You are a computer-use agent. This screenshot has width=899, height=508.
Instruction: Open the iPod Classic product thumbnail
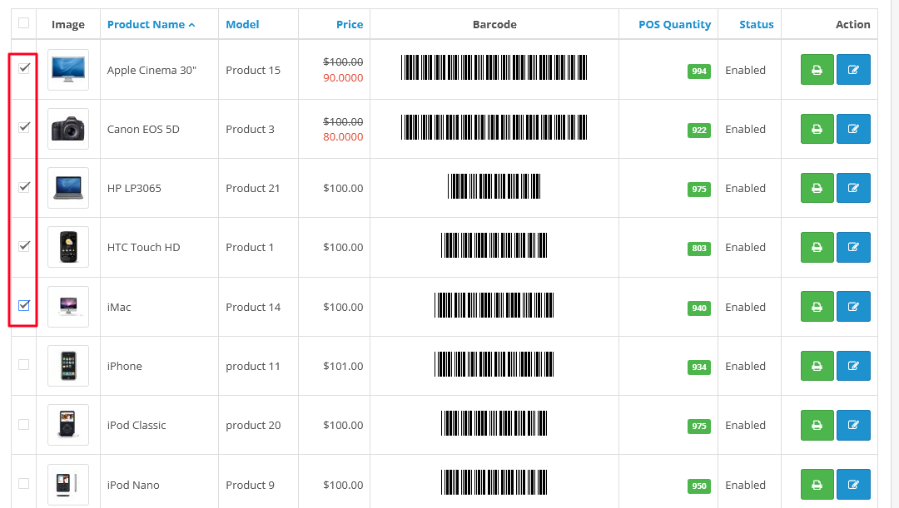coord(68,425)
